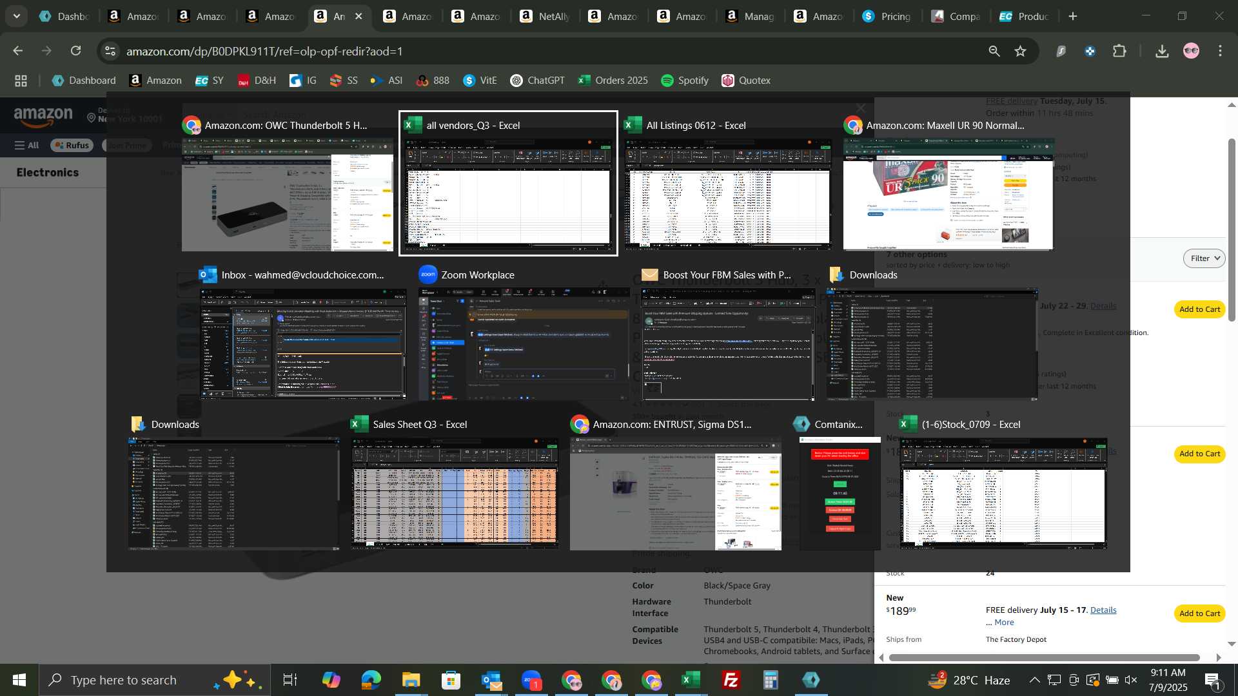The width and height of the screenshot is (1238, 696).
Task: Bookmark this page with the star icon
Action: pyautogui.click(x=1020, y=51)
